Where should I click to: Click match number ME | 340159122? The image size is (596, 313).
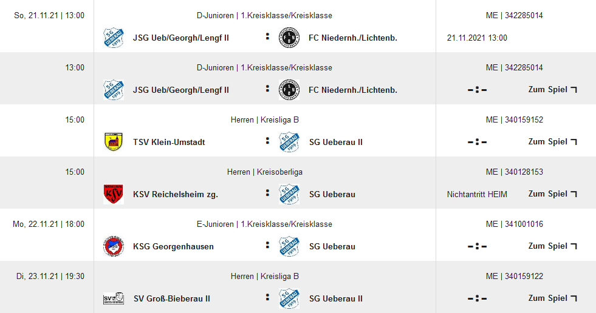(515, 276)
